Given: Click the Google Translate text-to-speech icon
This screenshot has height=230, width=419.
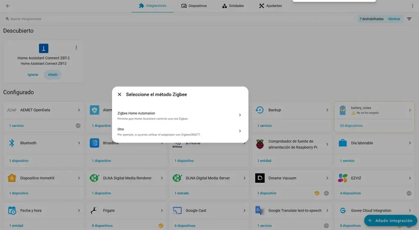Looking at the screenshot, I should click(x=260, y=210).
